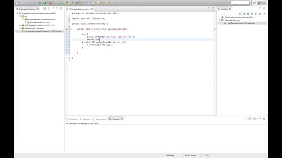Open the Run configurations dropdown arrow
Viewport: 282px width, 158px height.
click(47, 3)
